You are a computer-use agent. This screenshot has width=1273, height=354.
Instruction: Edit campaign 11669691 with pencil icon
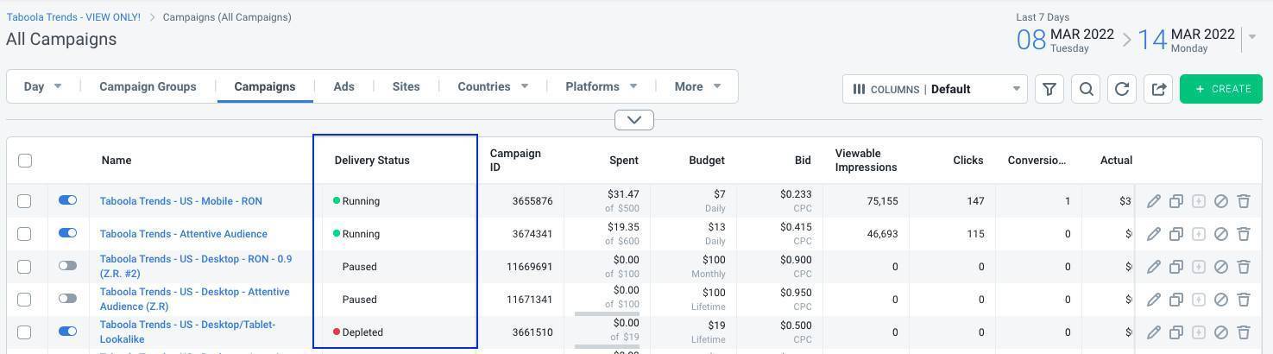point(1153,267)
